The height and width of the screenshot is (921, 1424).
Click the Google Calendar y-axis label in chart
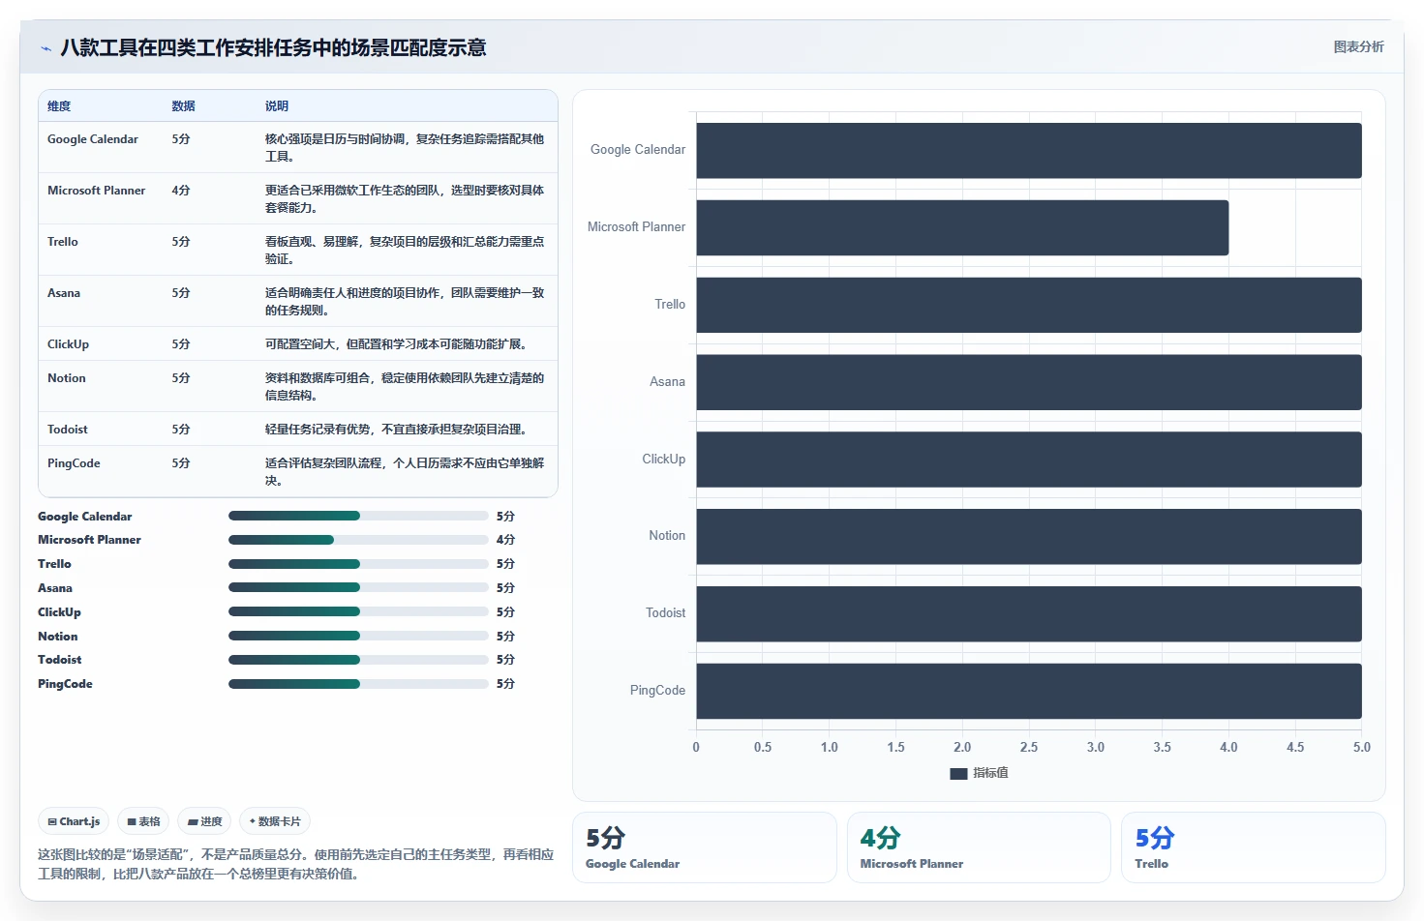[638, 150]
